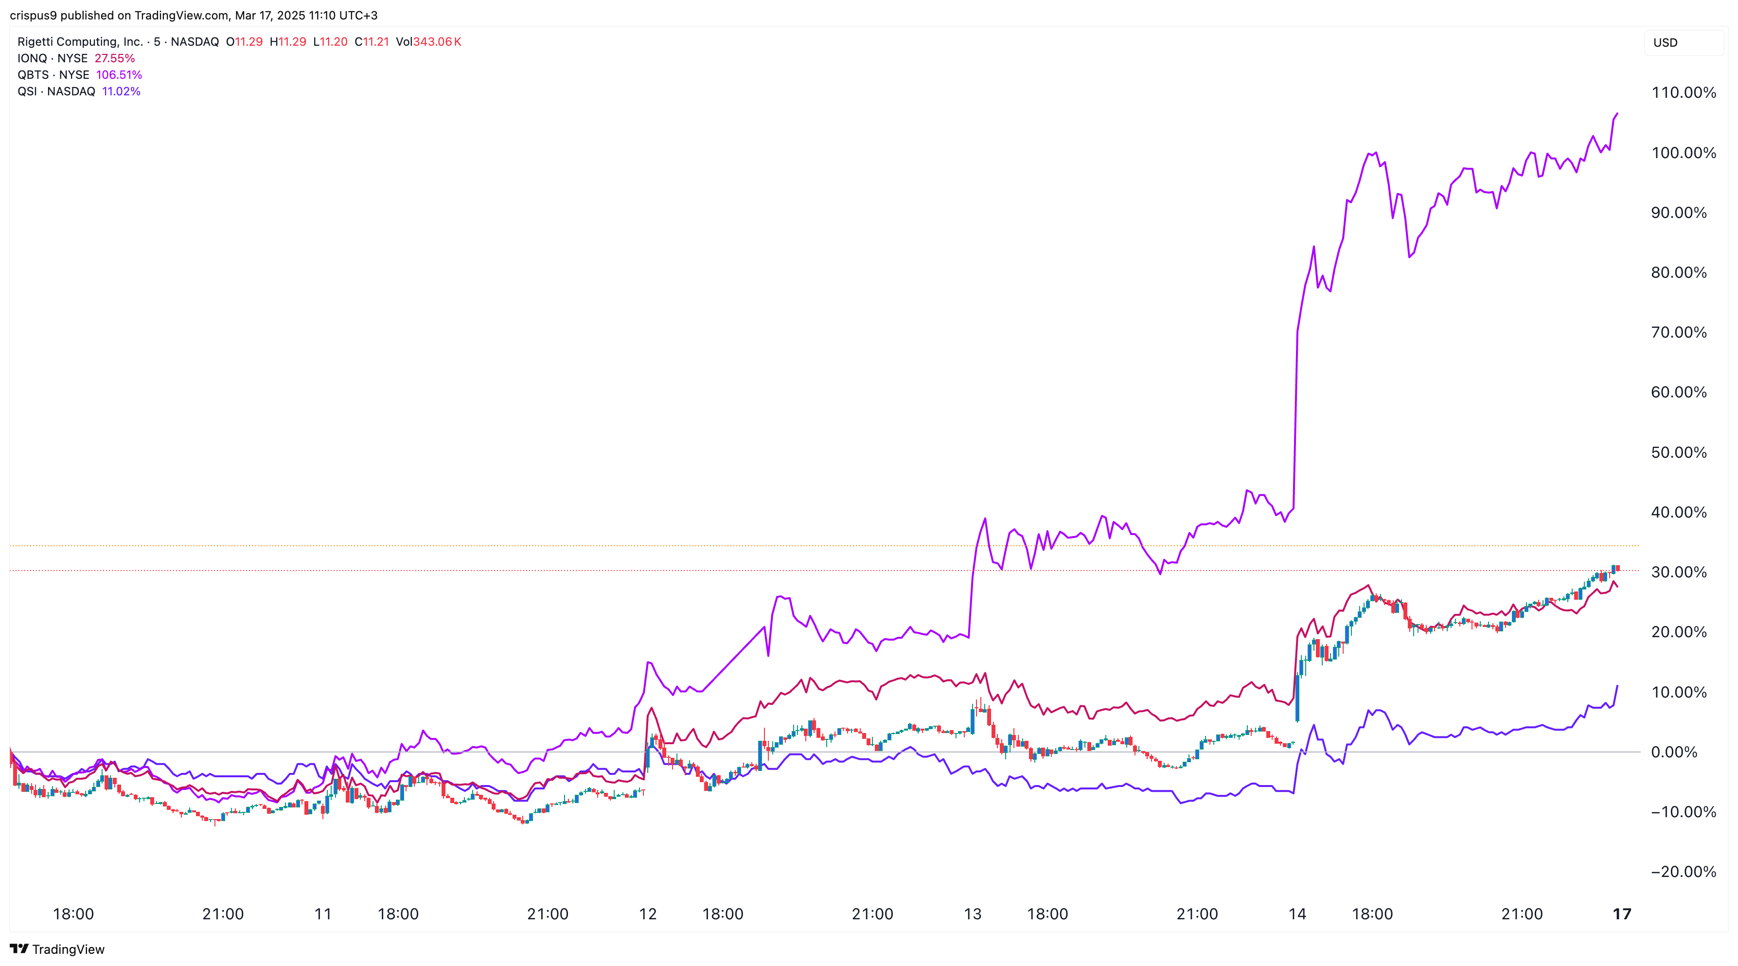Click the published-on TradingView.com header text
The width and height of the screenshot is (1738, 966).
tap(194, 15)
